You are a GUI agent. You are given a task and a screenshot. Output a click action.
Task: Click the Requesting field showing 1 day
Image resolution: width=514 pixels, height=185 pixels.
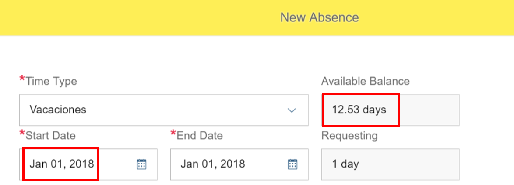(390, 164)
